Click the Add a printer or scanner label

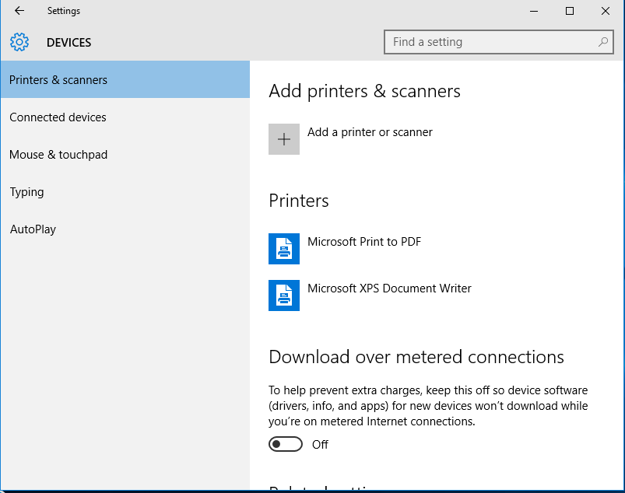[370, 132]
